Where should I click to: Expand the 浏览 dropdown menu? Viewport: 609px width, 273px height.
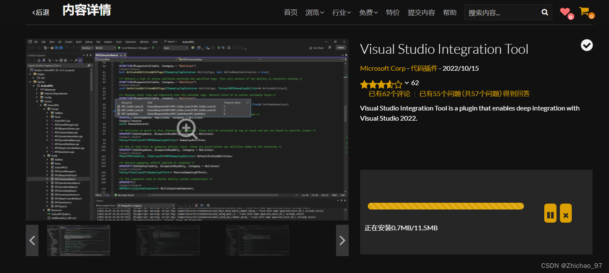pos(314,12)
